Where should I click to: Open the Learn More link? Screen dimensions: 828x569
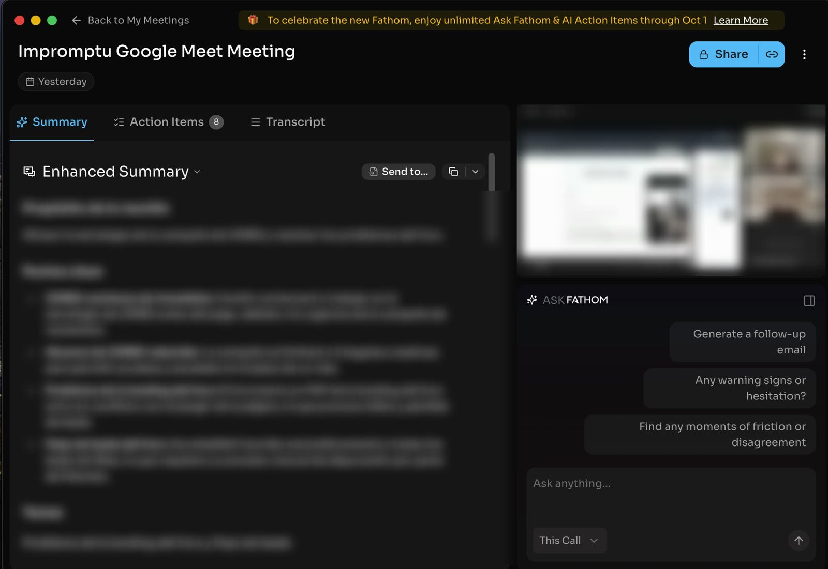(741, 20)
